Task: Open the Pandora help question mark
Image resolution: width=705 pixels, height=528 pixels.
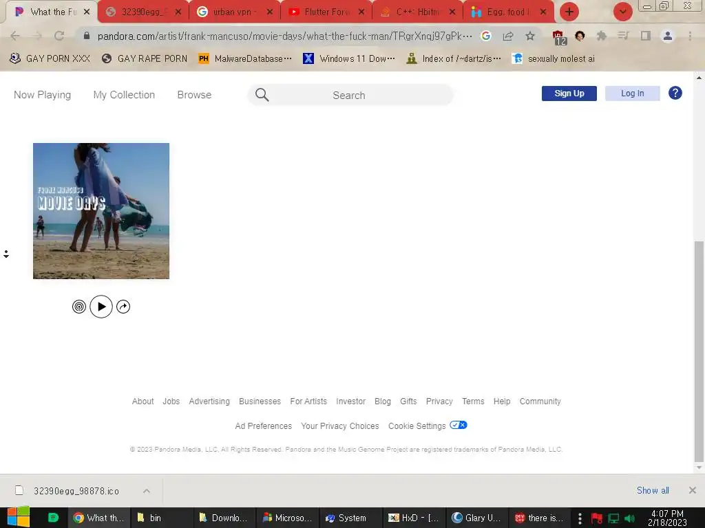Action: coord(675,93)
